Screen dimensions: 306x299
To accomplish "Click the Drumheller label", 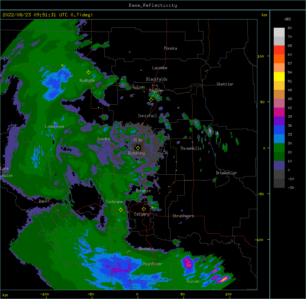I will pyautogui.click(x=226, y=173).
